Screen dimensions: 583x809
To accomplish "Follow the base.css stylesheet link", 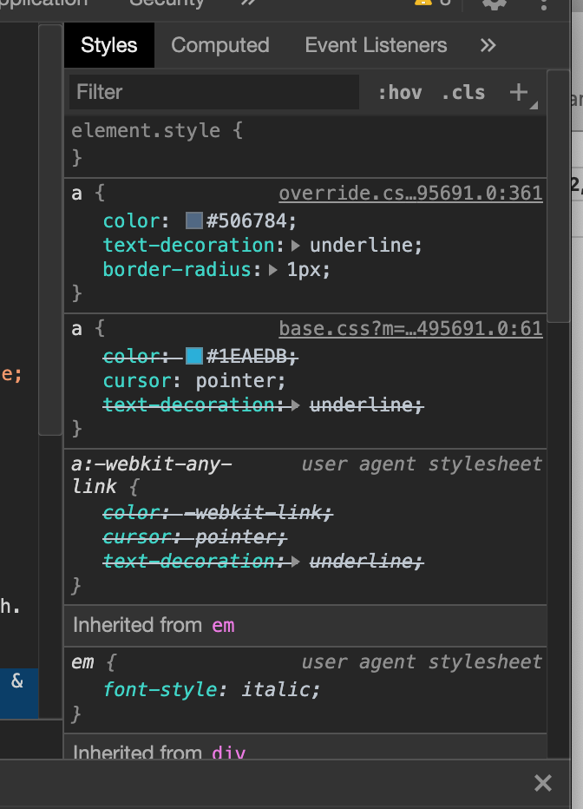I will (x=411, y=328).
